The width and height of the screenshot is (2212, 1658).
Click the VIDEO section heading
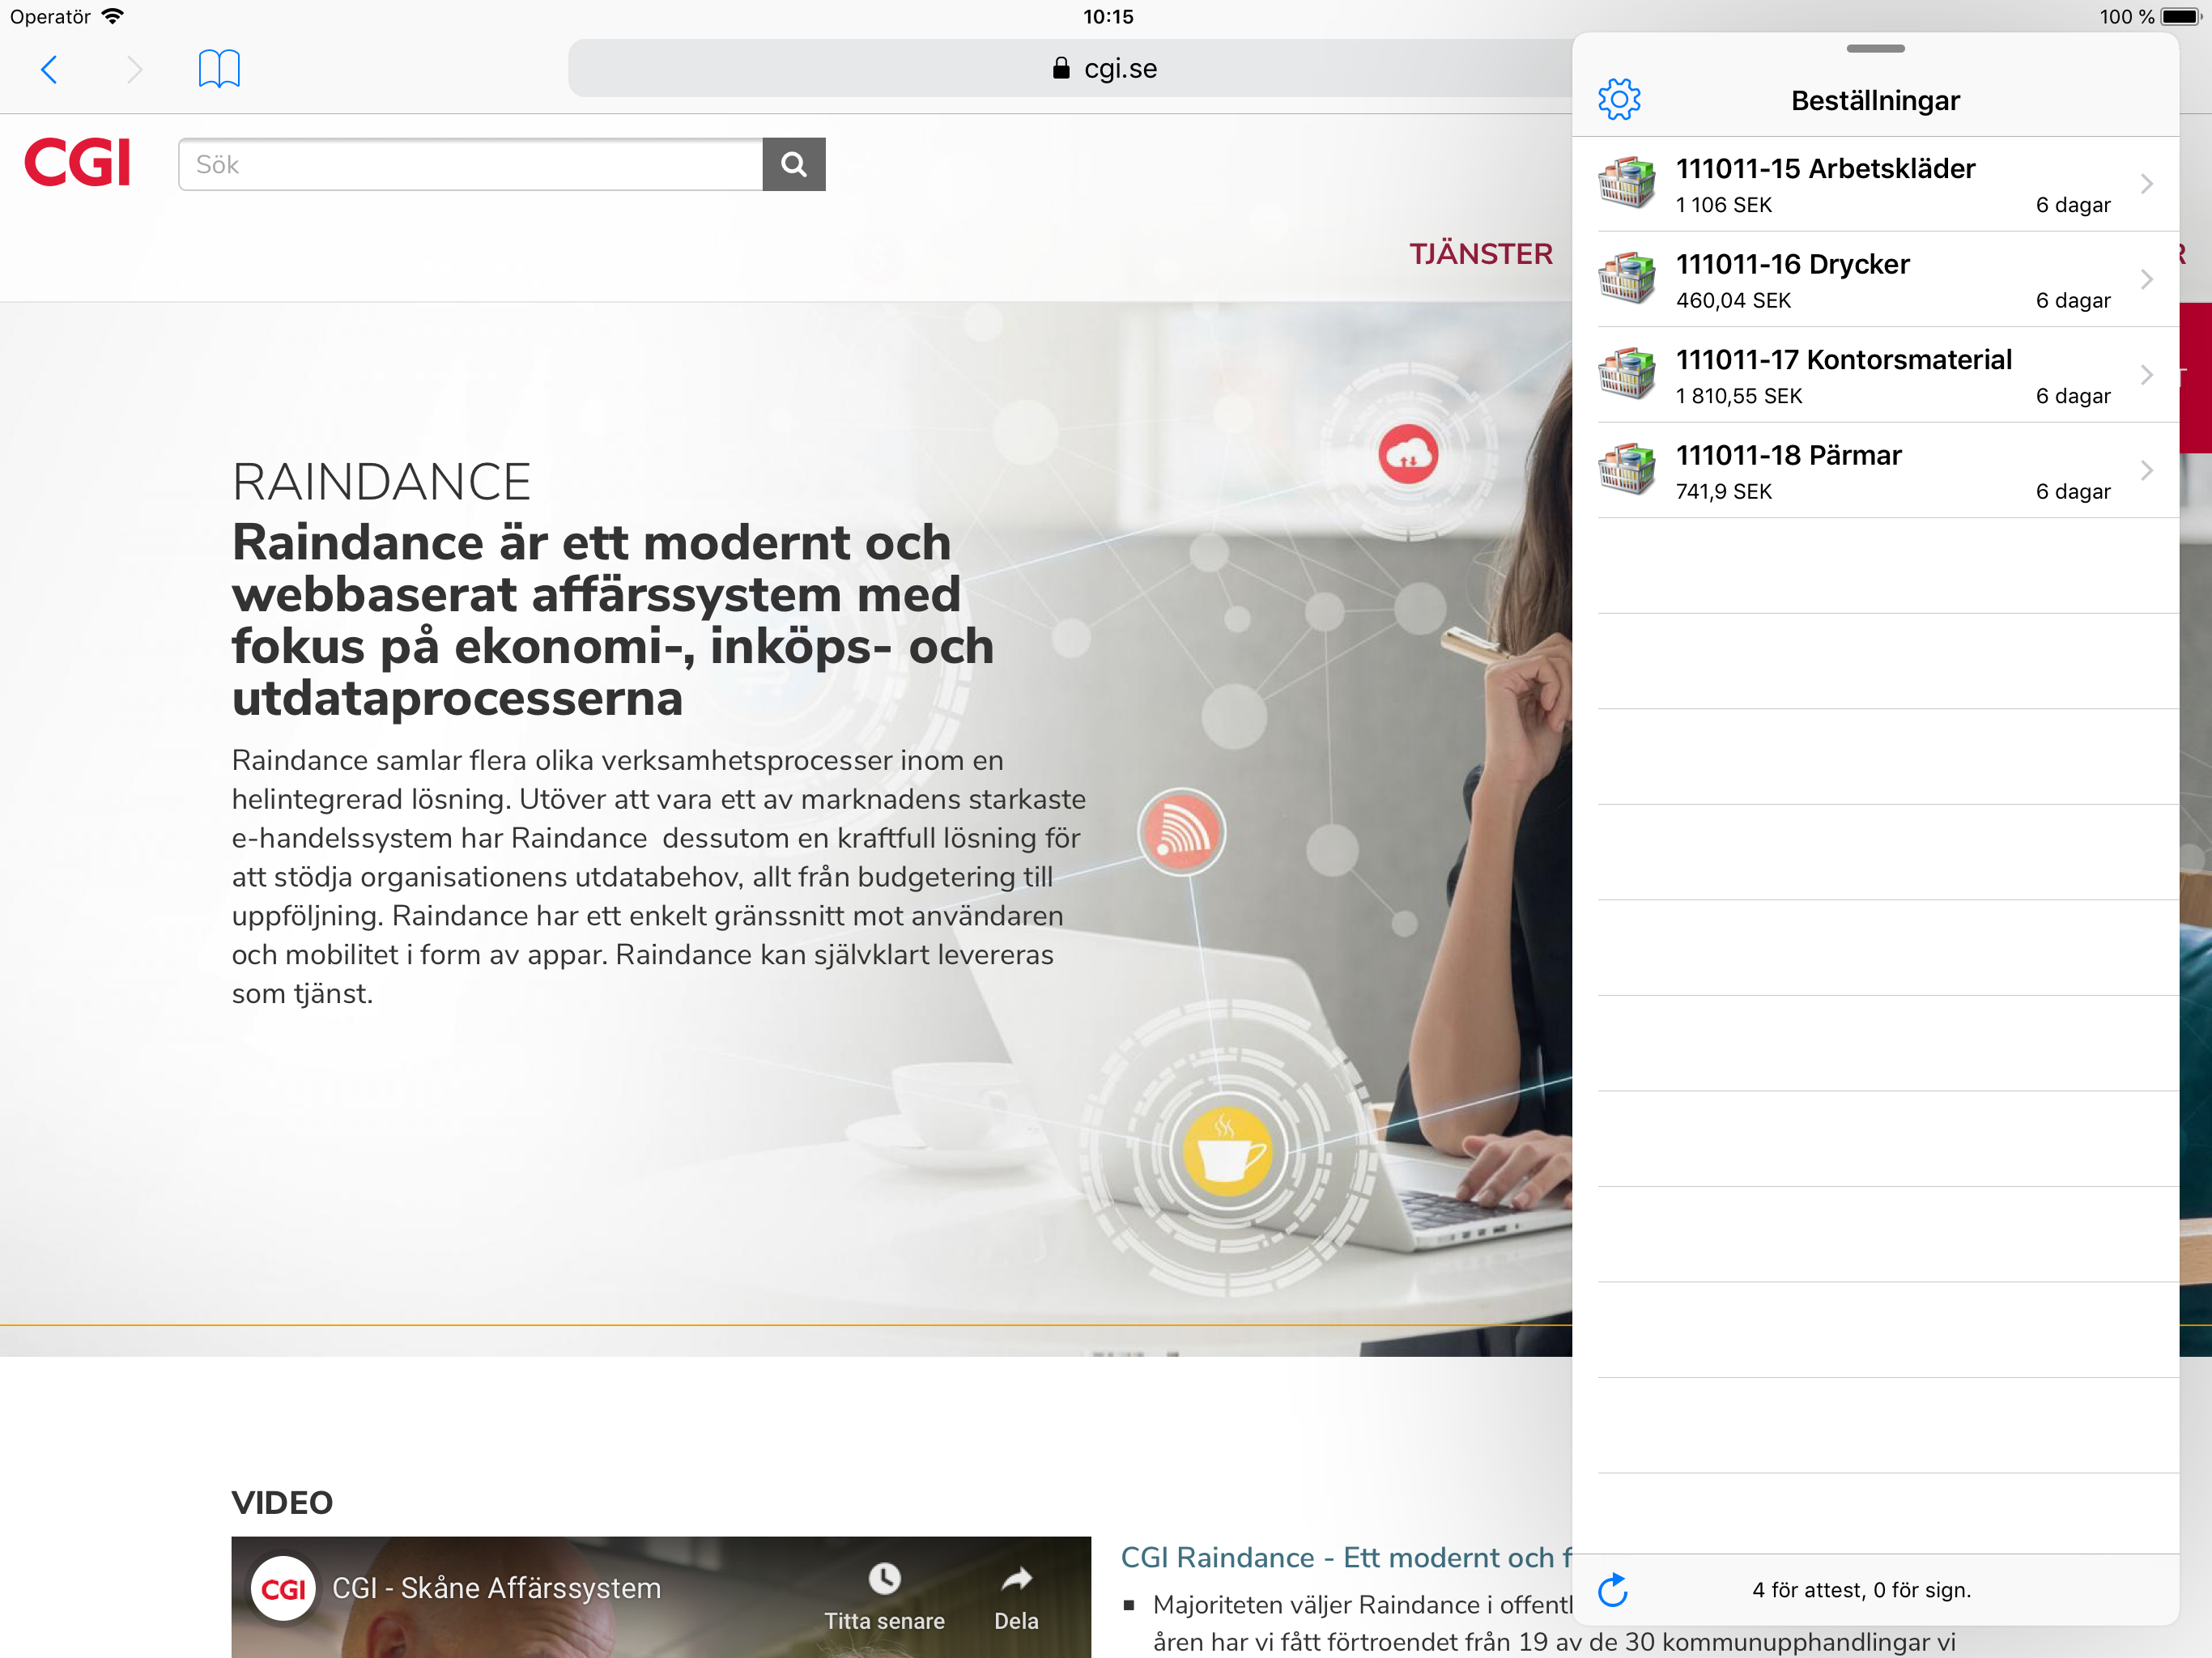[x=282, y=1502]
